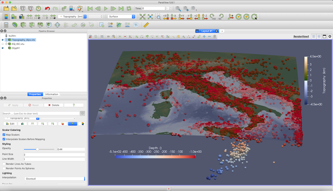Adjust the Opacity slider handle
Image resolution: width=333 pixels, height=191 pixels.
37,149
